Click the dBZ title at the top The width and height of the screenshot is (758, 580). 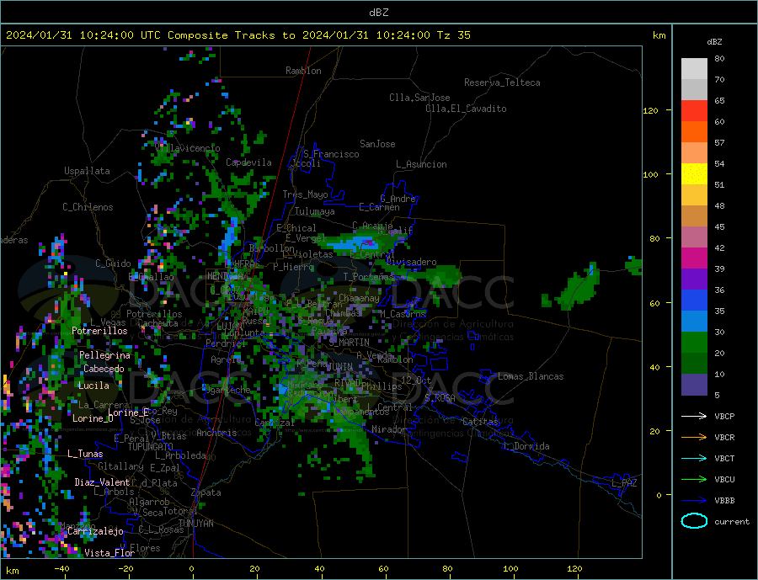click(x=378, y=13)
